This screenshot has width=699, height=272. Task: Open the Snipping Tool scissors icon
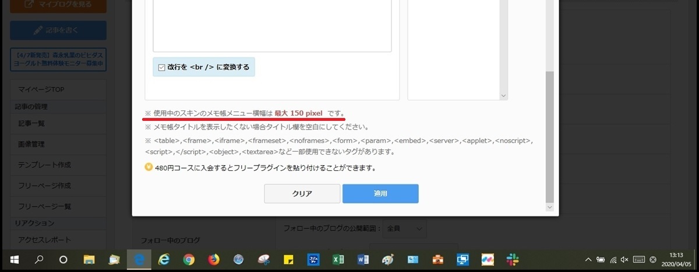pyautogui.click(x=263, y=260)
